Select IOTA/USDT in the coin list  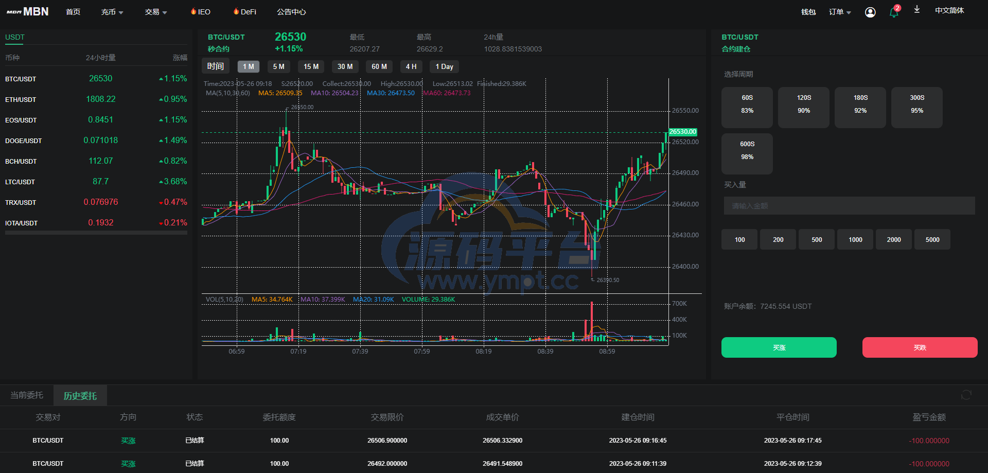[96, 223]
